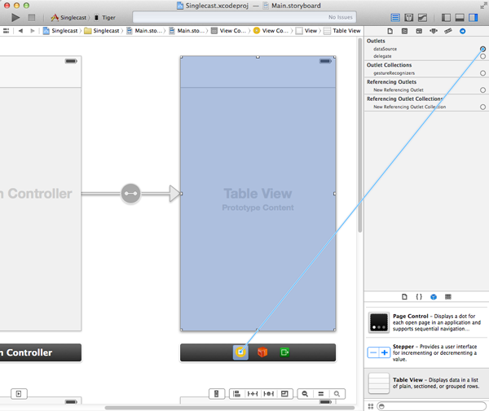Viewport: 489px width, 411px height.
Task: Hide the Utilities panel
Action: [x=473, y=18]
